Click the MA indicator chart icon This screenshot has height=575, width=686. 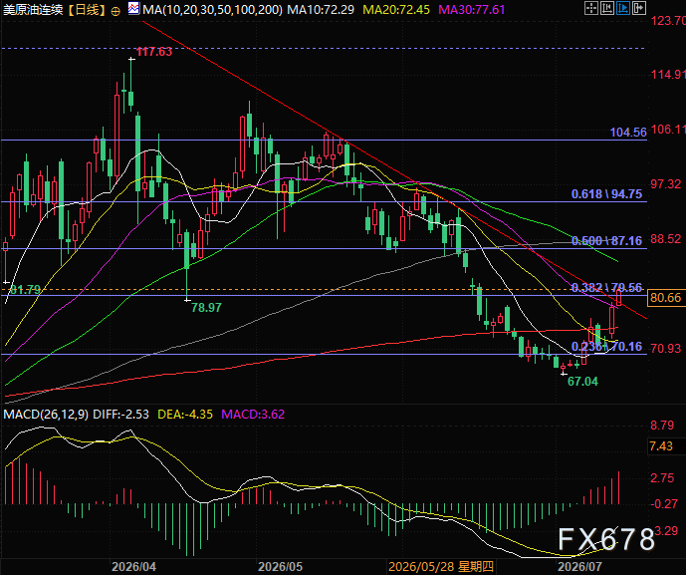point(133,8)
